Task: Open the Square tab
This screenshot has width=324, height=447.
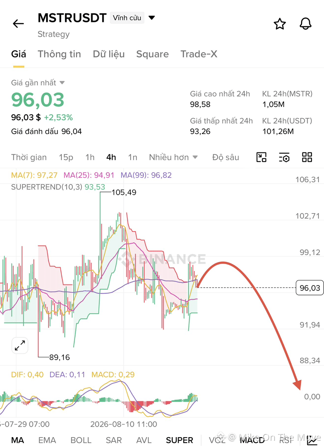Action: (x=152, y=54)
